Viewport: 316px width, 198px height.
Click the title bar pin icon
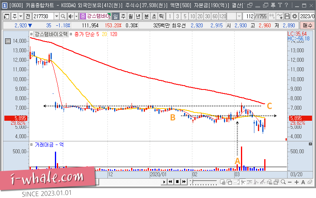(273, 5)
